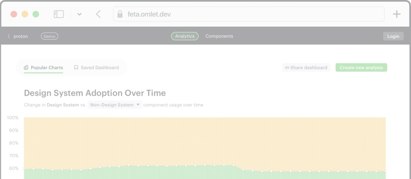Click the dropdown triangle next to Non-Design System
This screenshot has width=411, height=179.
[x=138, y=105]
